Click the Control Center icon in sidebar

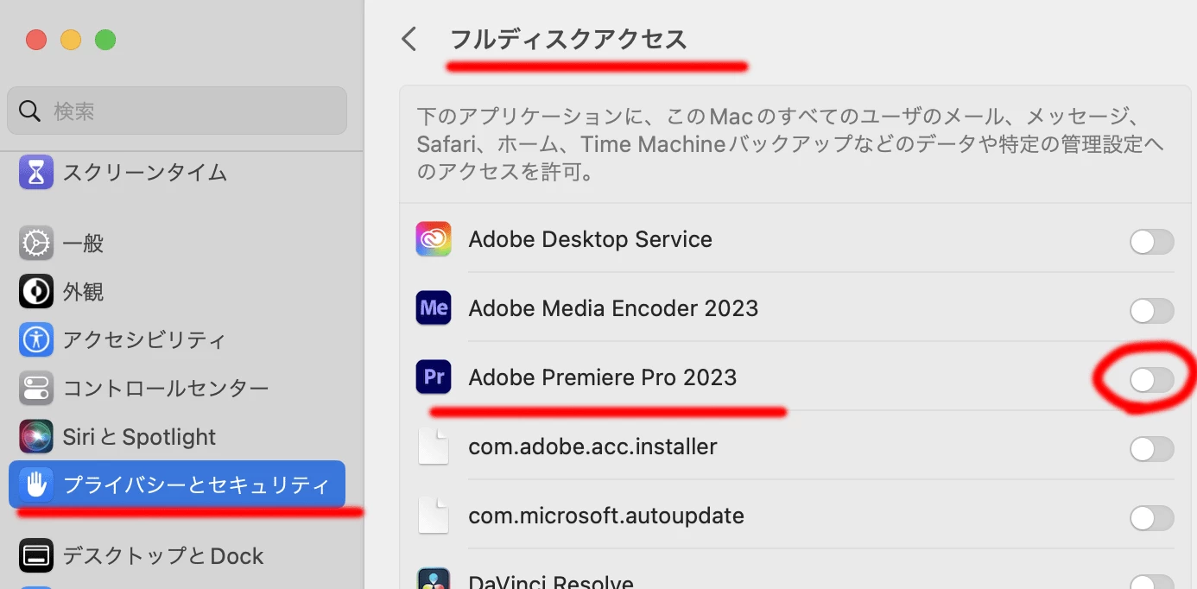point(36,388)
